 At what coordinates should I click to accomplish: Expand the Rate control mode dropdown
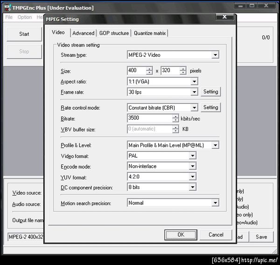[x=194, y=108]
